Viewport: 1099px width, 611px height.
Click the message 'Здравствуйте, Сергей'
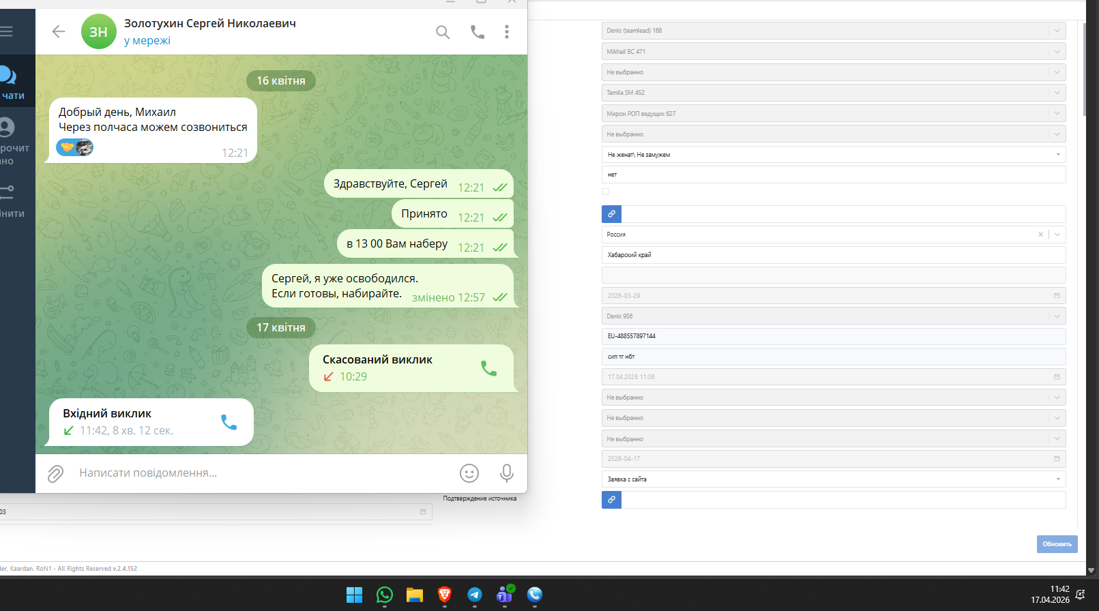tap(419, 183)
